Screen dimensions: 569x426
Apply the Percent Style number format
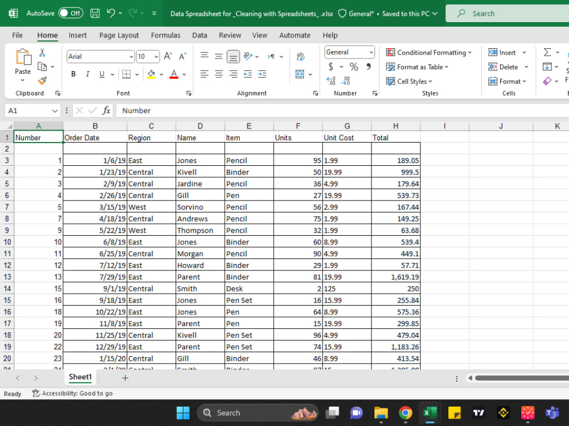(353, 66)
